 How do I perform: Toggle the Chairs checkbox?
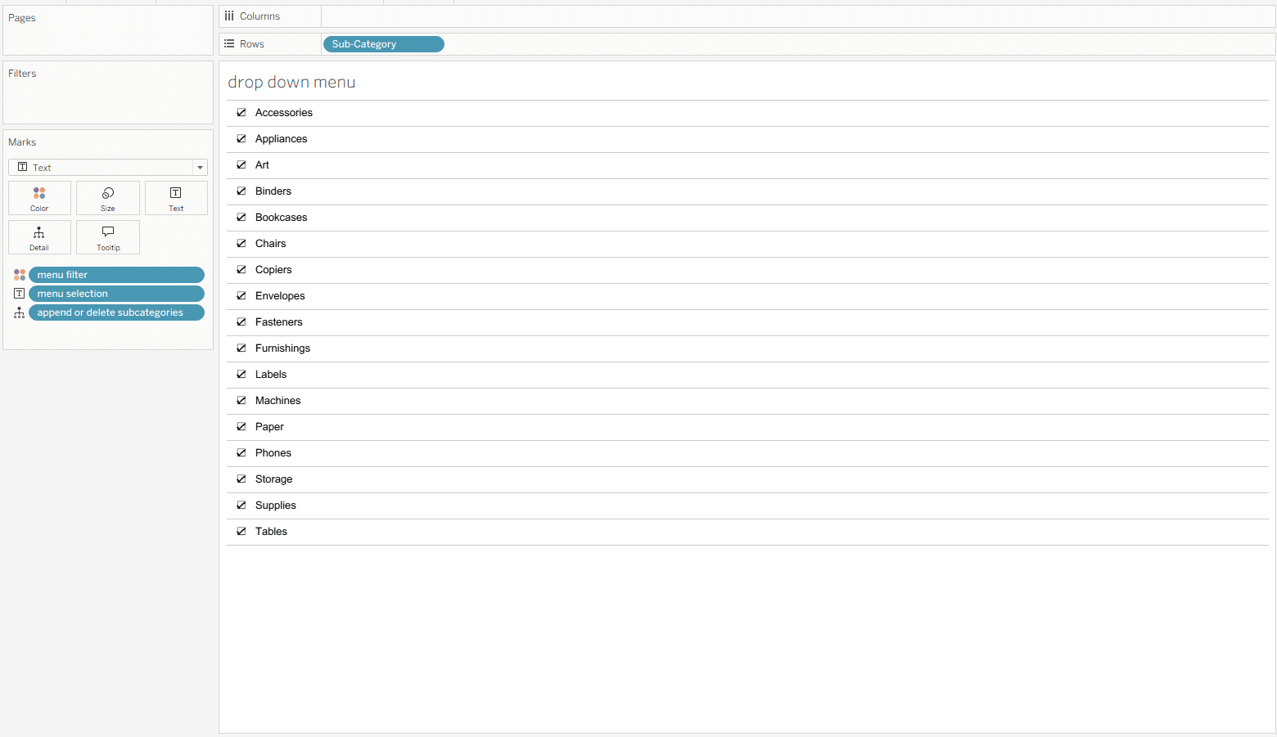click(x=241, y=244)
